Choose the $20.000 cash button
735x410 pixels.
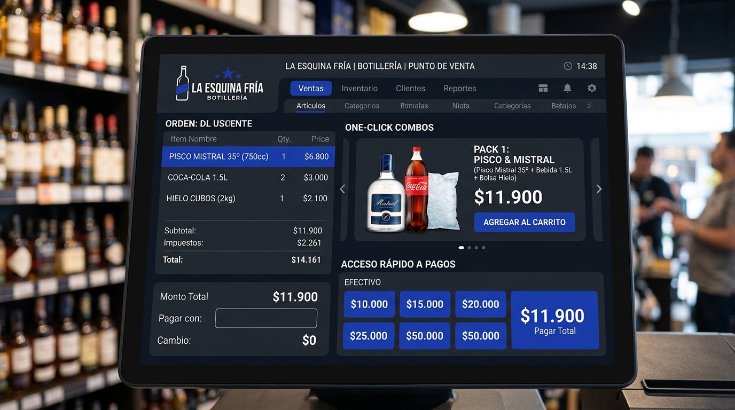point(481,304)
